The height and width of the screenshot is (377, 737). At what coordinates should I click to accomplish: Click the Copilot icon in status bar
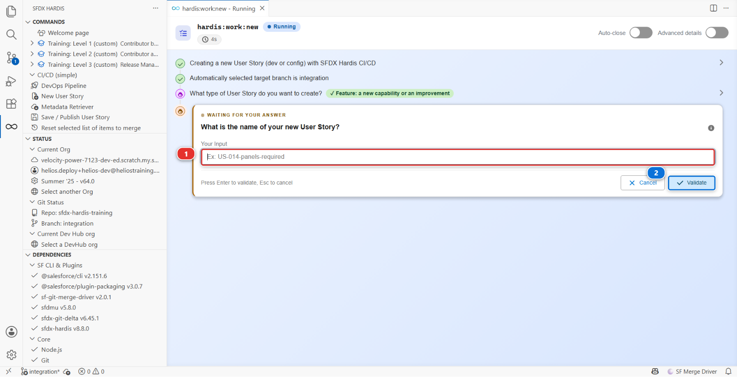655,371
